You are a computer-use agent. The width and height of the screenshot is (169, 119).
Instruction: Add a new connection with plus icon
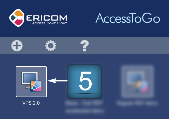(x=17, y=46)
